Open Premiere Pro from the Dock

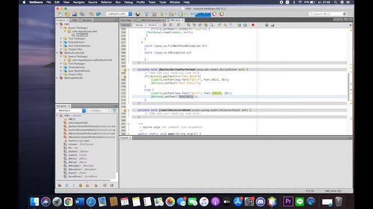coord(288,202)
